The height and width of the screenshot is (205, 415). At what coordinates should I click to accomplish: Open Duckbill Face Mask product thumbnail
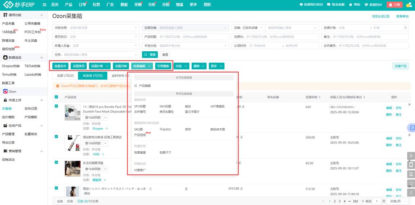pyautogui.click(x=73, y=112)
